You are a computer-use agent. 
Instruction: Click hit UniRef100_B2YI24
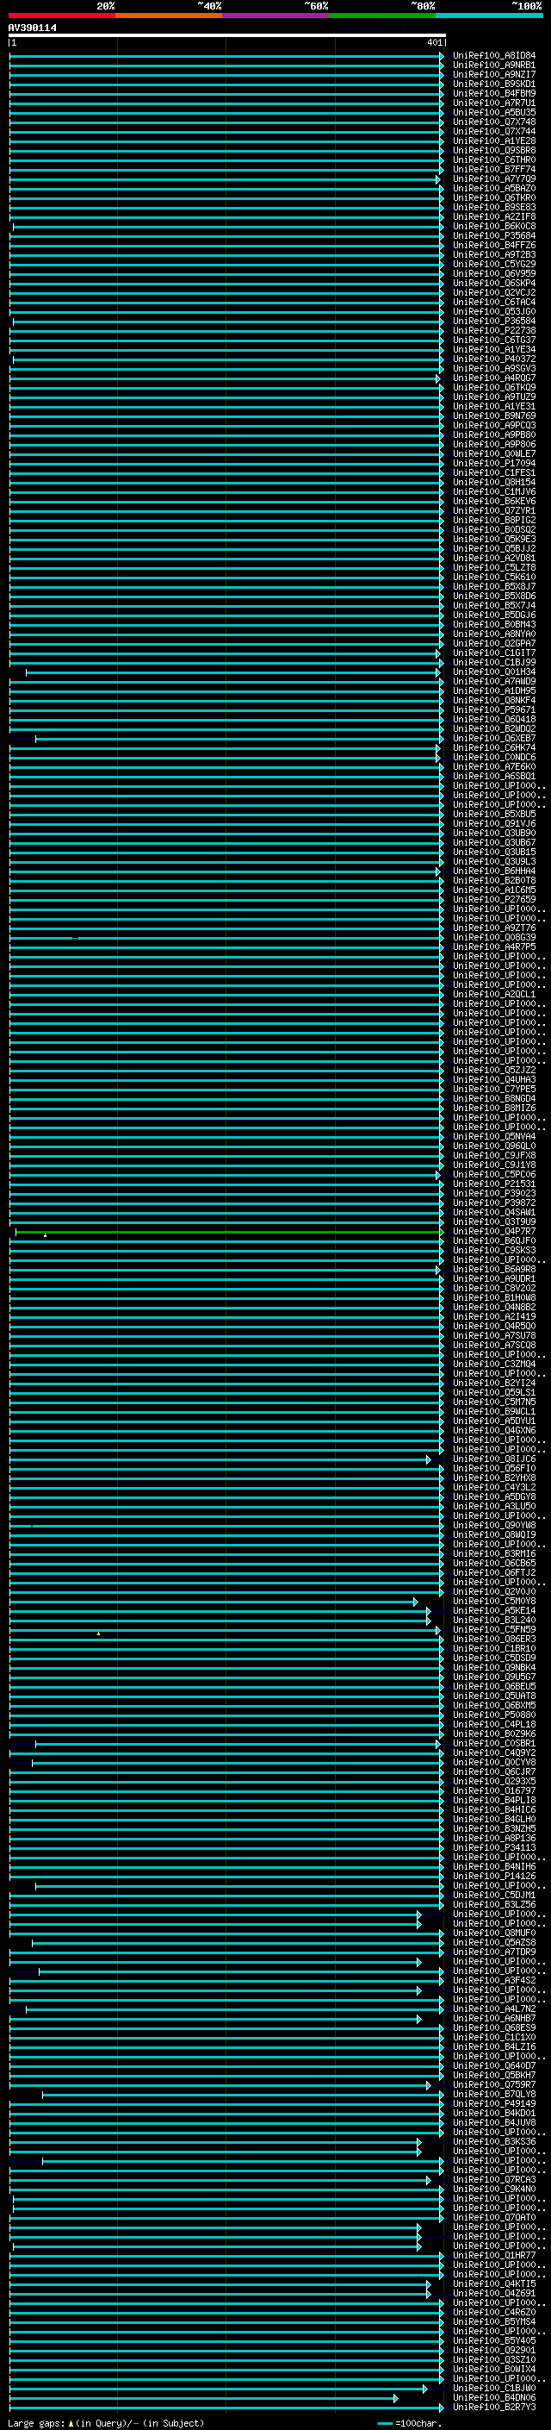pyautogui.click(x=493, y=1383)
